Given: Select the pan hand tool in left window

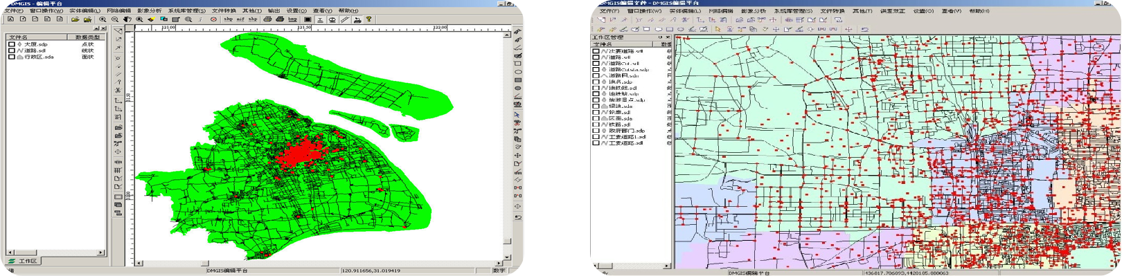Looking at the screenshot, I should click(x=127, y=19).
